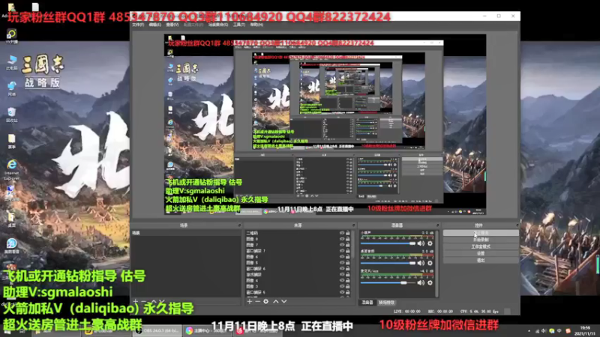Click the highlighted start streaming button
Screen dimensions: 600x337
[x=481, y=233]
